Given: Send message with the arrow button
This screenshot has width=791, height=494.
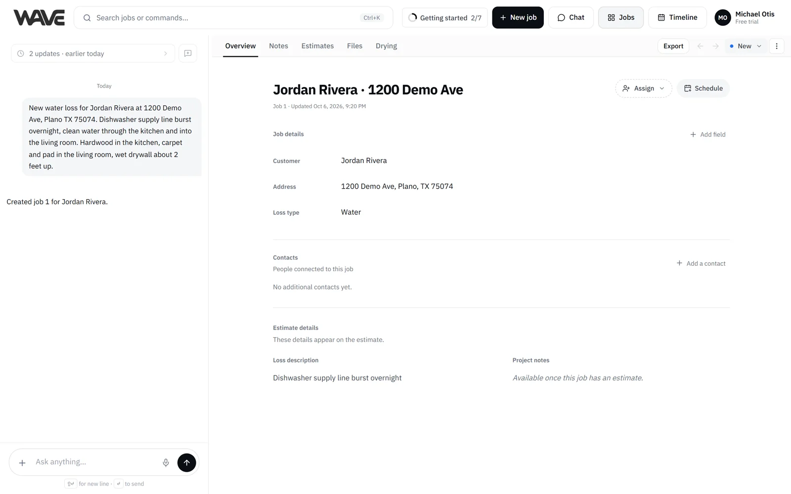Looking at the screenshot, I should (186, 462).
